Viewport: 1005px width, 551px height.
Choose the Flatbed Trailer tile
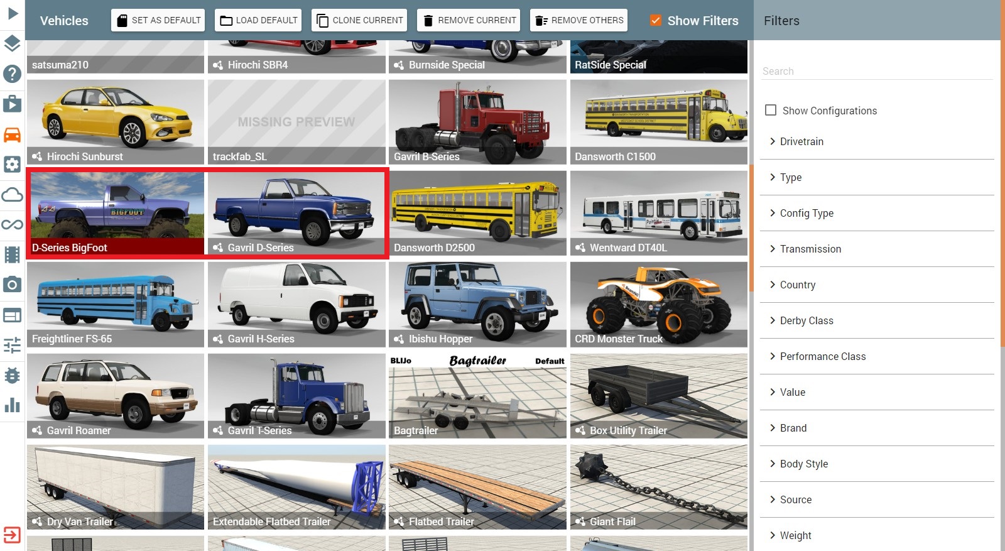pyautogui.click(x=477, y=488)
